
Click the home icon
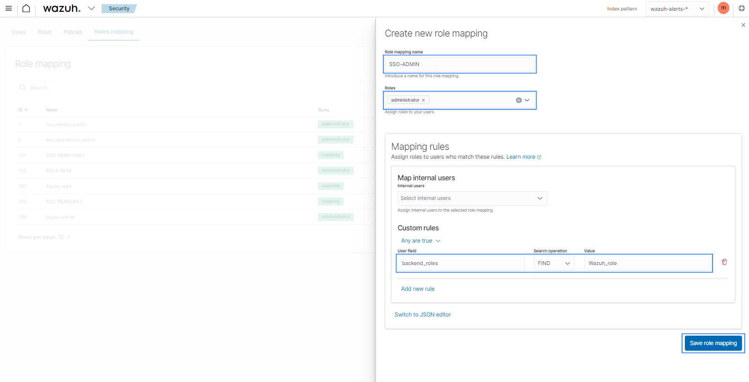pyautogui.click(x=26, y=8)
